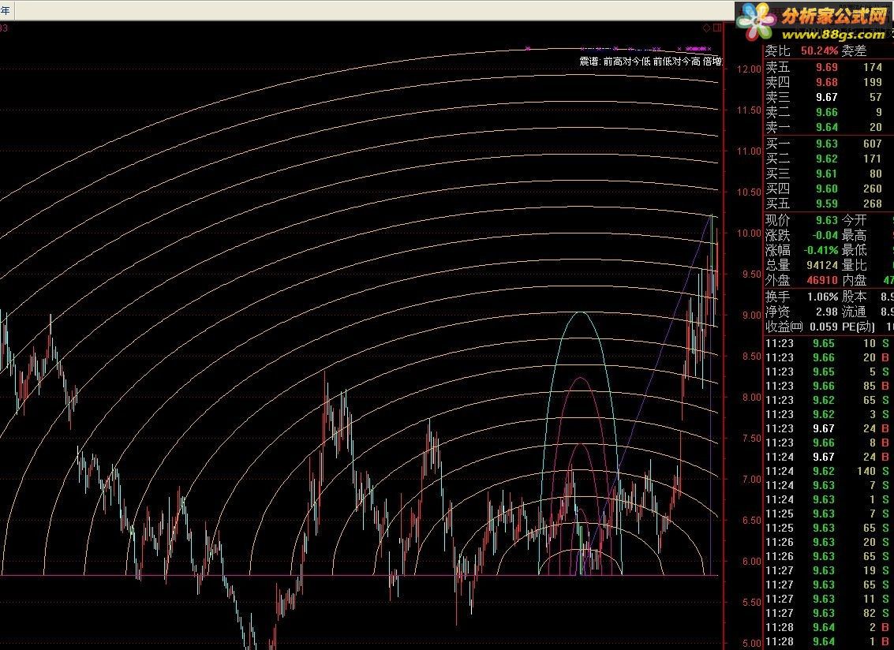Click the 卖一 row label
Screen dimensions: 894x650
coord(778,127)
